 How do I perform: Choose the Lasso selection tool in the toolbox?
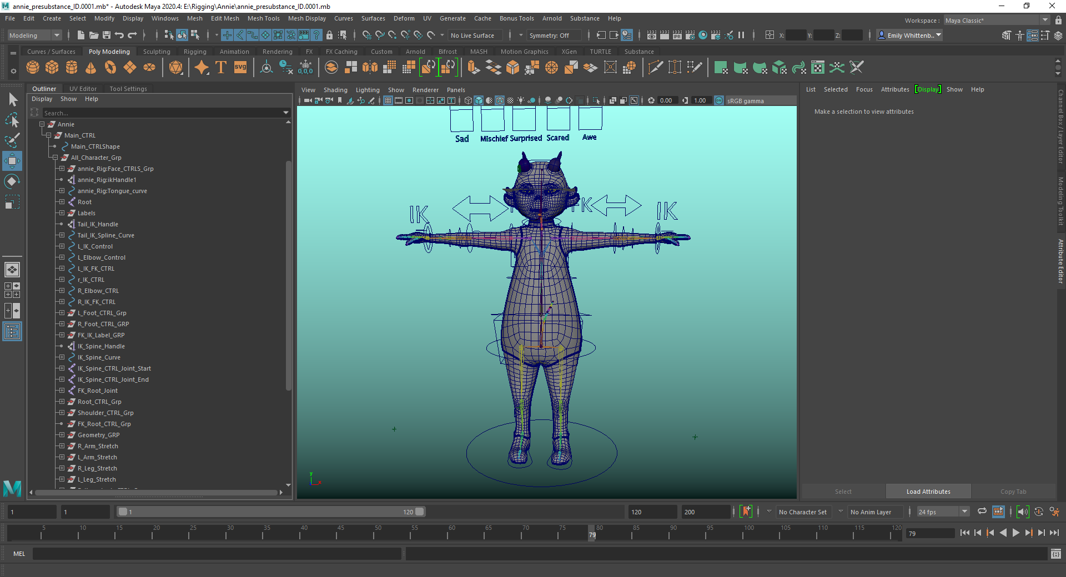[x=12, y=120]
